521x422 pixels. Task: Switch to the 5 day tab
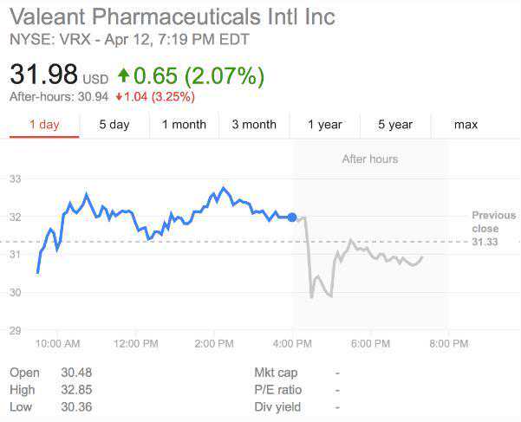(114, 125)
